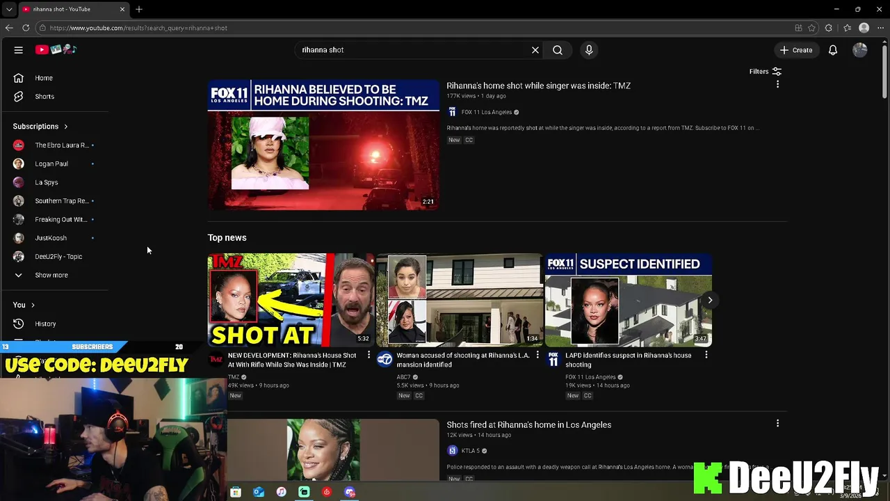Play SUSPECT IDENTIFIED FOX 11 thumbnail
Screen dimensions: 890x501
click(629, 300)
